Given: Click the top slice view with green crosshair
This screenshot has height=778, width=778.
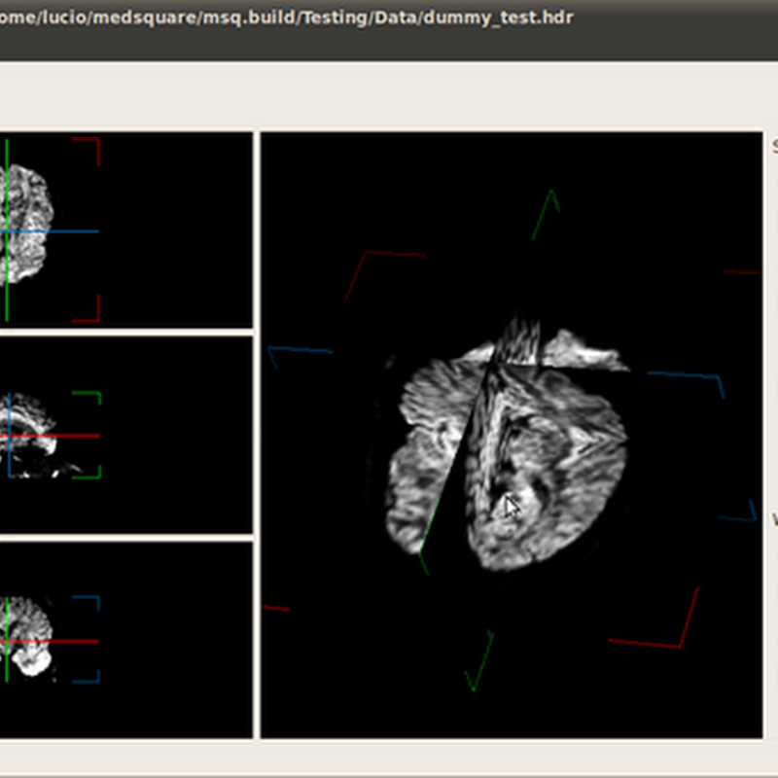Looking at the screenshot, I should click(126, 230).
